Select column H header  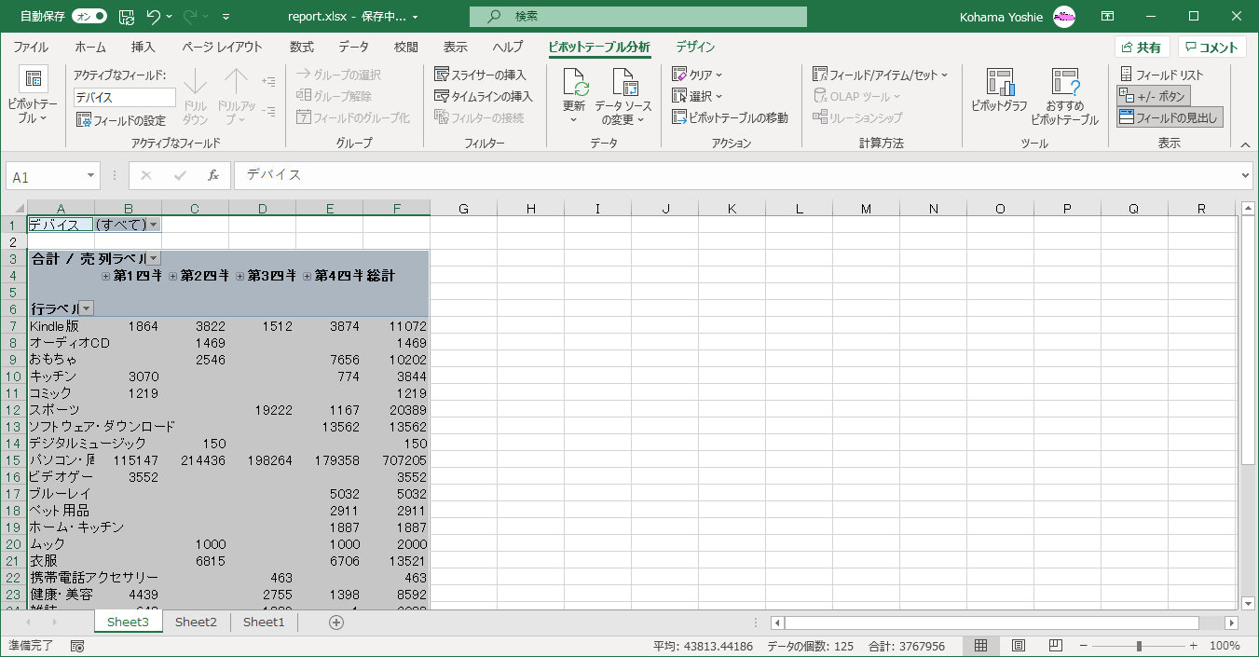530,209
